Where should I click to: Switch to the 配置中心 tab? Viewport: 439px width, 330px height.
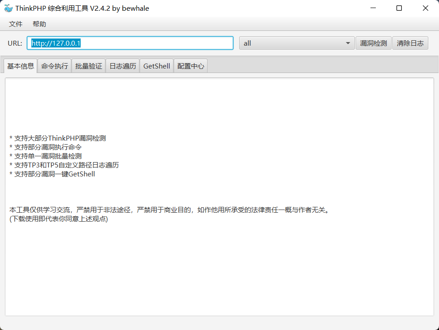(191, 66)
